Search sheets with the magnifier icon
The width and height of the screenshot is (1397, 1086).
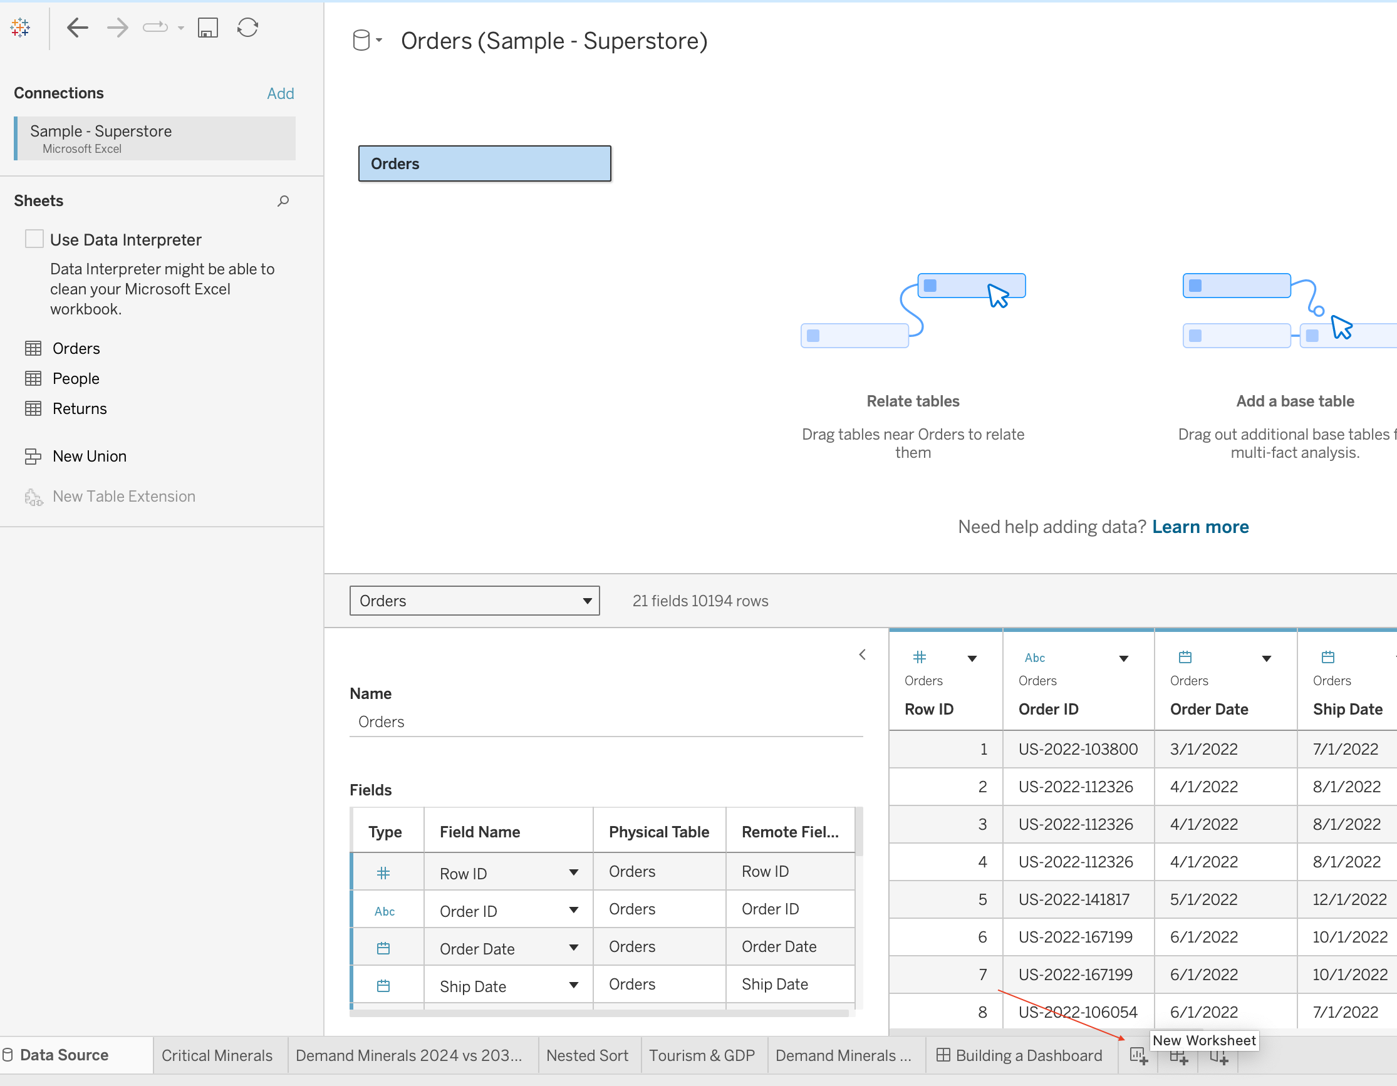pos(283,201)
